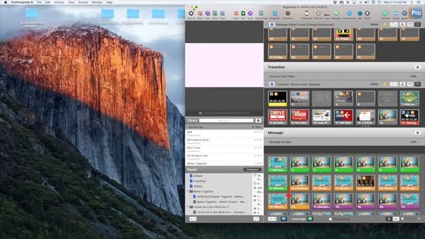Open the Social Media toolbar icon
425x239 pixels.
pyautogui.click(x=349, y=13)
